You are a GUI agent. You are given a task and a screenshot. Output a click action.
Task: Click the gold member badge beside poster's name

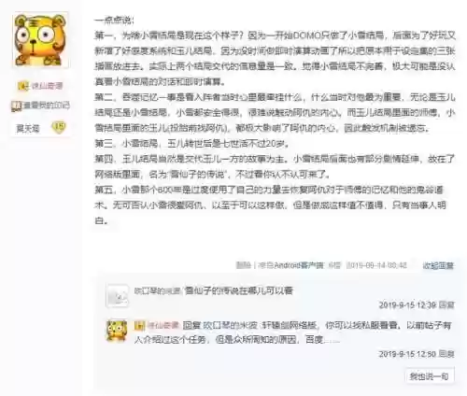(23, 86)
